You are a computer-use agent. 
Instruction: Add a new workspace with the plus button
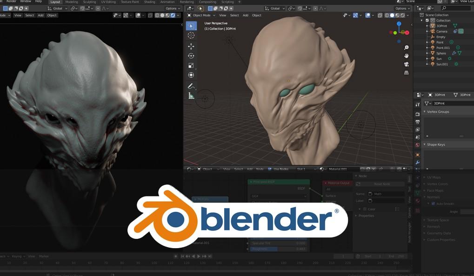[x=240, y=2]
